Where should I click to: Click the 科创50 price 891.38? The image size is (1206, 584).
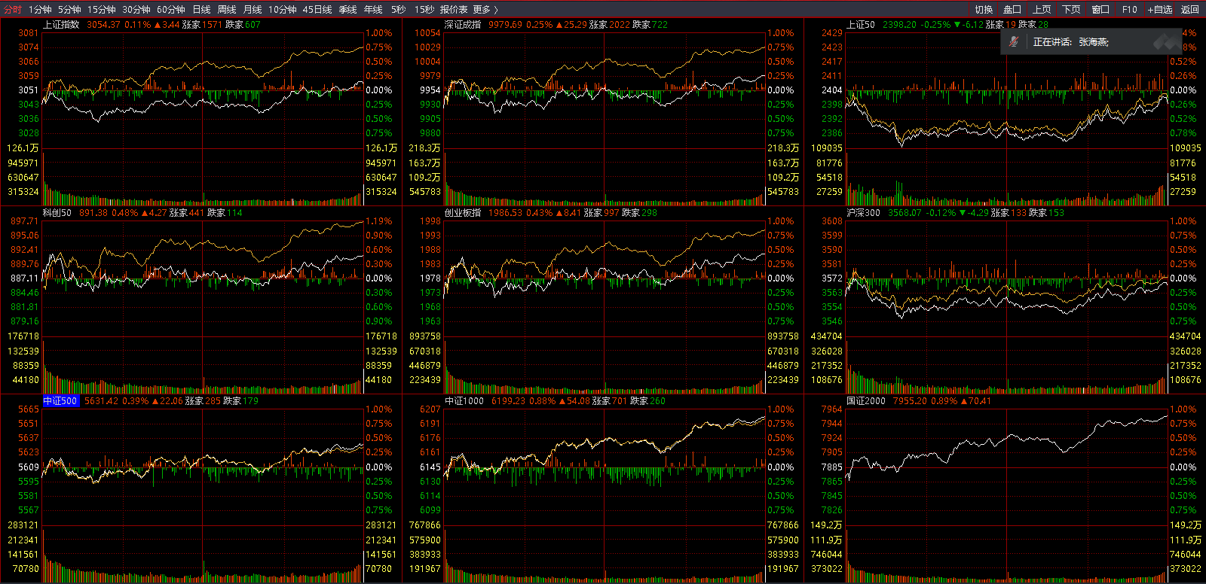point(93,212)
